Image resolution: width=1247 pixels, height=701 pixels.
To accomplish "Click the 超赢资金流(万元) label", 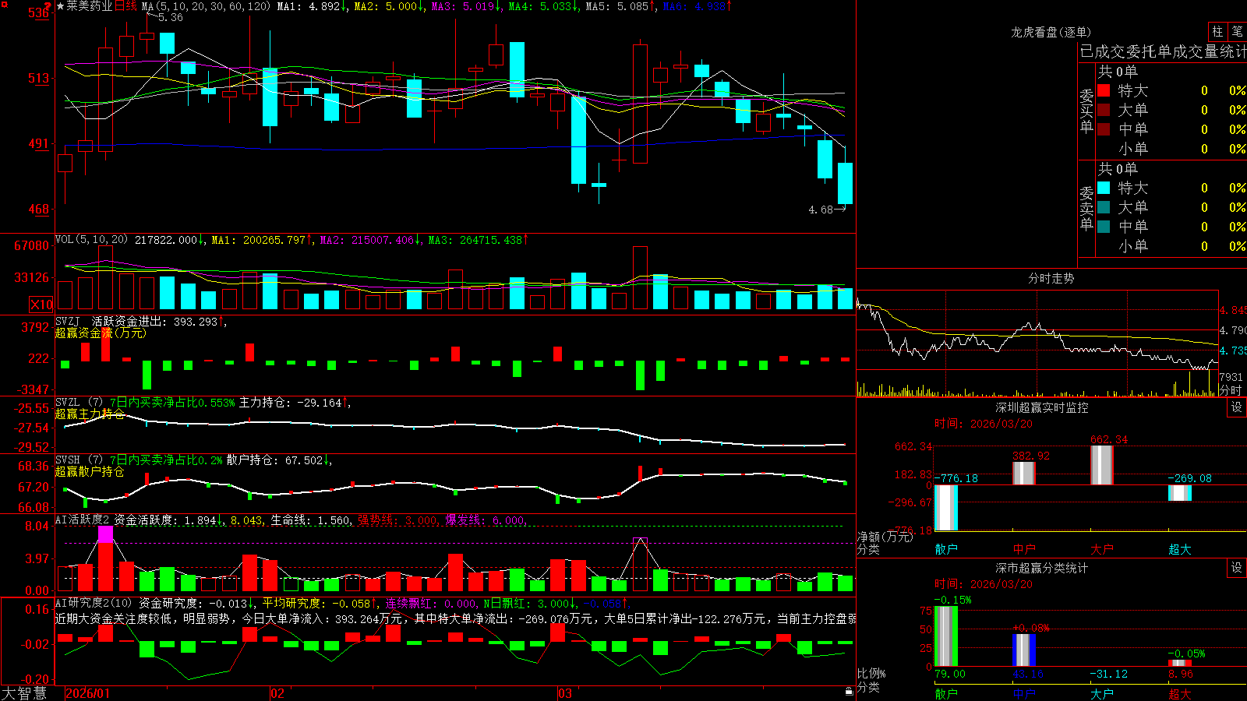I will coord(101,333).
